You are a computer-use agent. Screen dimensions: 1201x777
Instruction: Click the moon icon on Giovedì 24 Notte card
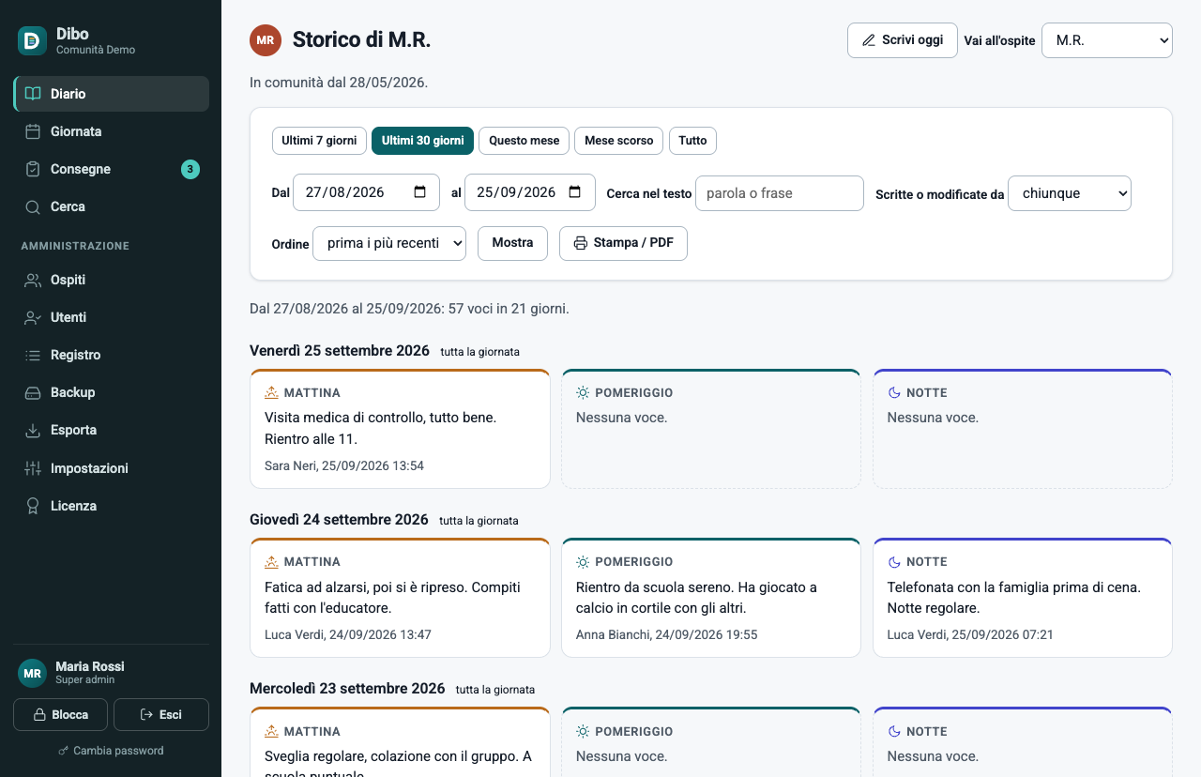tap(894, 562)
